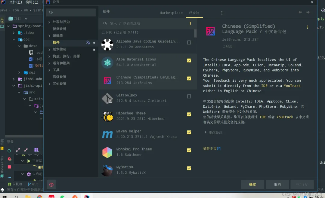Click the Chinese Language Pack icon in list
Image resolution: width=325 pixels, height=198 pixels.
pyautogui.click(x=107, y=81)
